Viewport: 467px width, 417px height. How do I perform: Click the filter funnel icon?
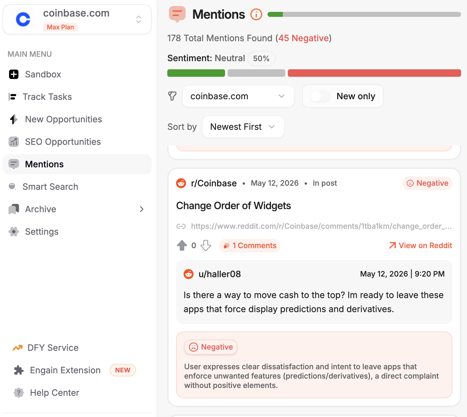tap(172, 96)
